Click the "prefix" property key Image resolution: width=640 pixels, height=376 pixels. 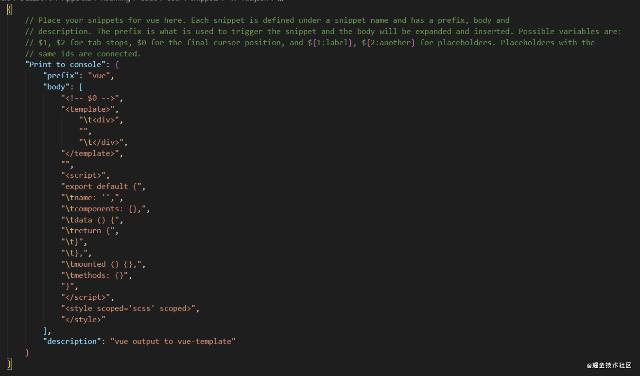[x=61, y=76]
